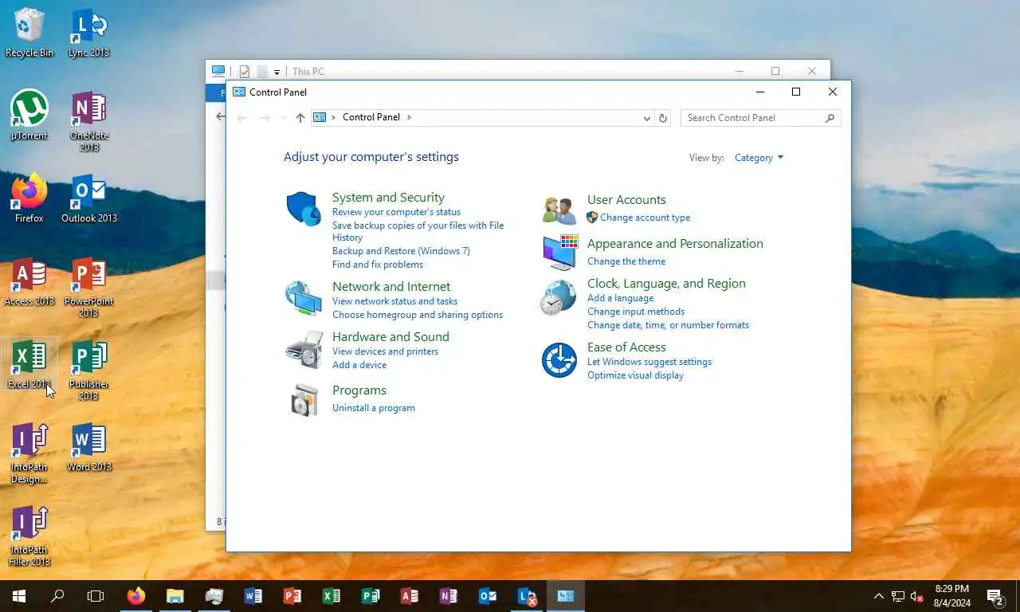
Task: Open View network status and tasks
Action: (x=394, y=301)
